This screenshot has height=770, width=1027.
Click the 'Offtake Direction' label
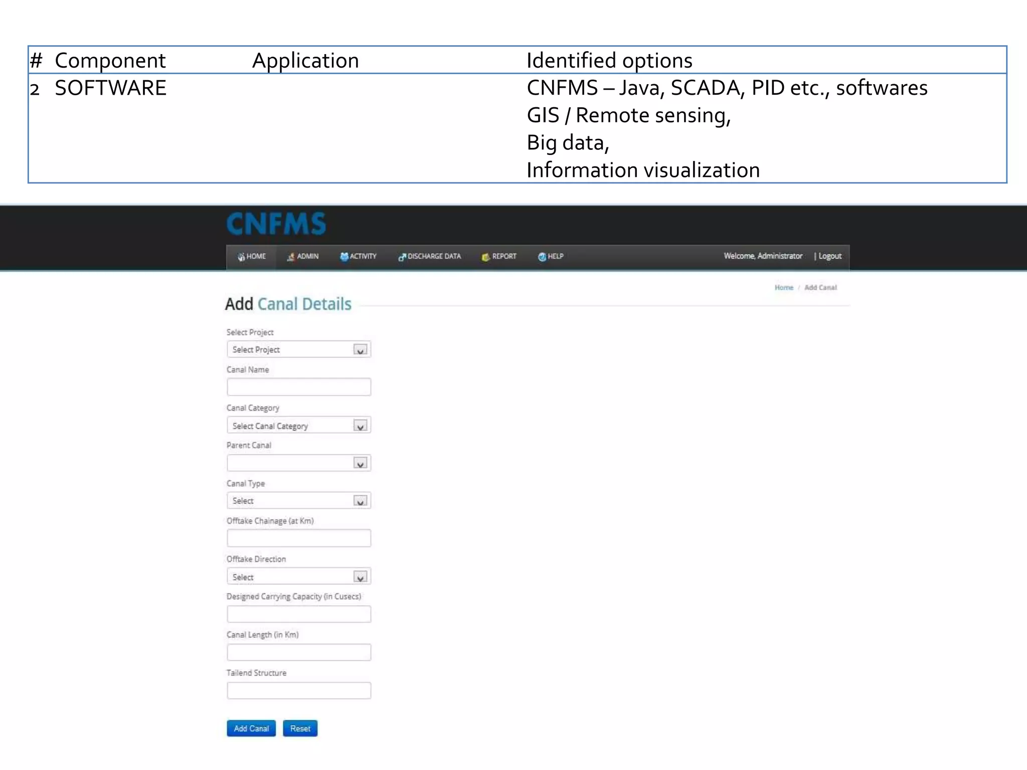coord(256,559)
